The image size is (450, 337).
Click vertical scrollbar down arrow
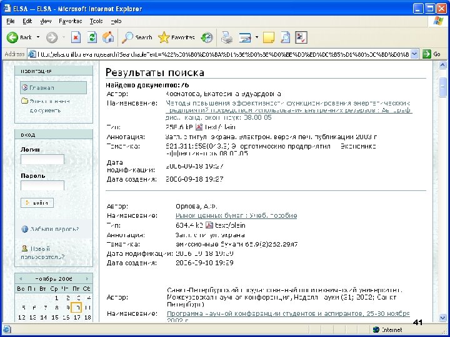(442, 317)
